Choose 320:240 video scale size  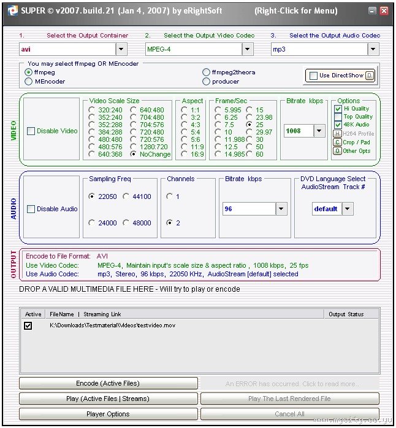(x=91, y=110)
